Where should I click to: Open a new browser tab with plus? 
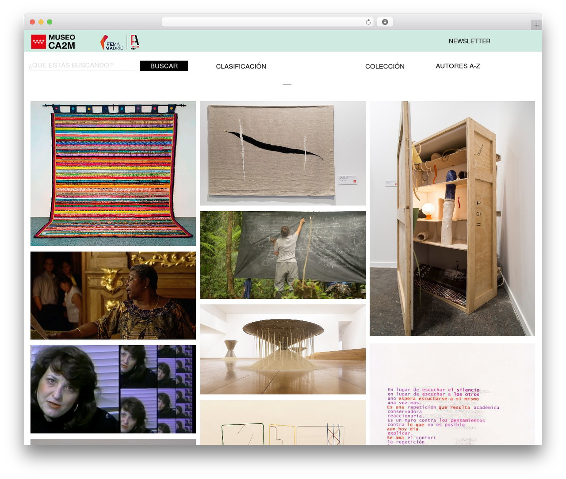coord(536,25)
